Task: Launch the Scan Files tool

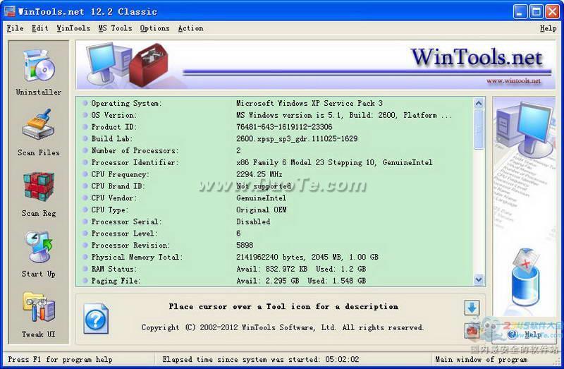Action: click(39, 133)
